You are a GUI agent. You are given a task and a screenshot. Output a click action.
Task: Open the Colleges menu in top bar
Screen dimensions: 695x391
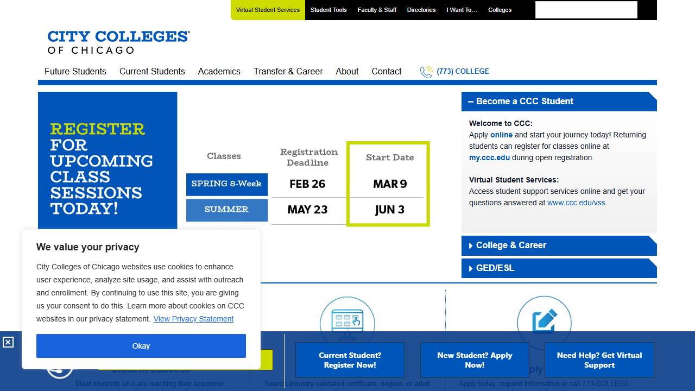point(500,10)
